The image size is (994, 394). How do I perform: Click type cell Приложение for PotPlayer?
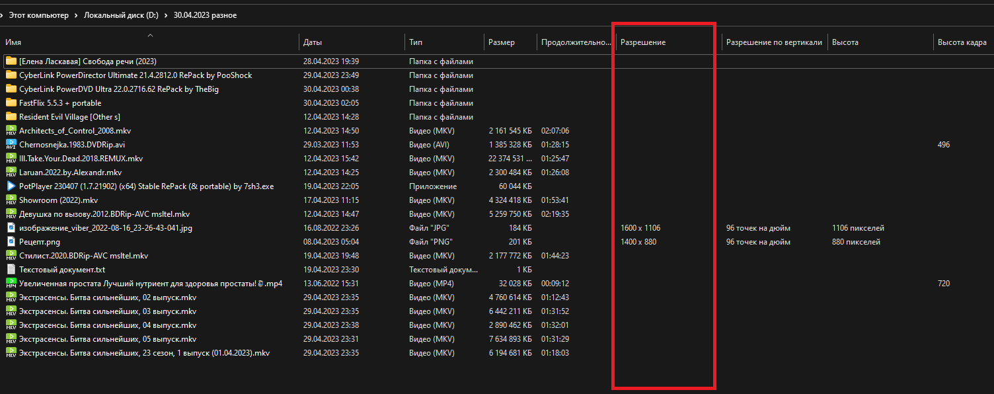(433, 186)
